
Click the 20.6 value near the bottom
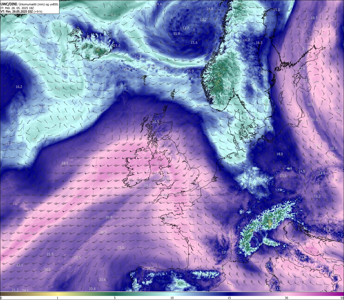point(92,289)
